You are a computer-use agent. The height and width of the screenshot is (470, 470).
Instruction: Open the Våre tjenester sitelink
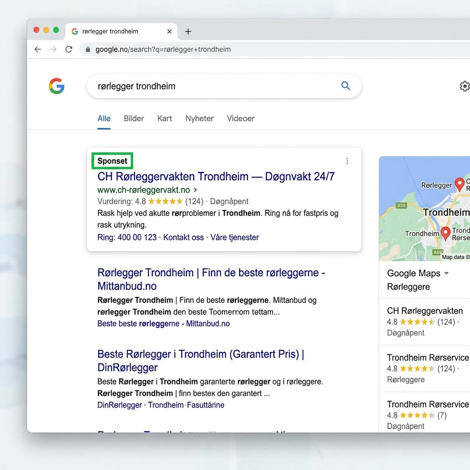click(235, 237)
